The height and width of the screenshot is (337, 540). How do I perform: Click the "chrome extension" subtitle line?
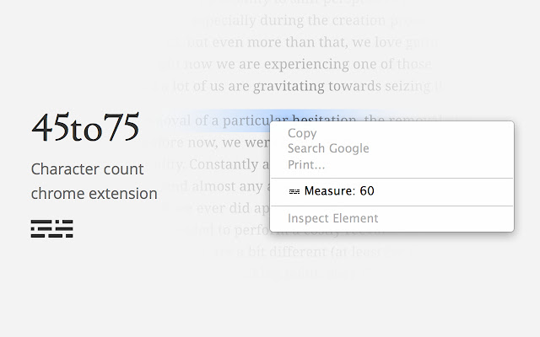[x=94, y=194]
